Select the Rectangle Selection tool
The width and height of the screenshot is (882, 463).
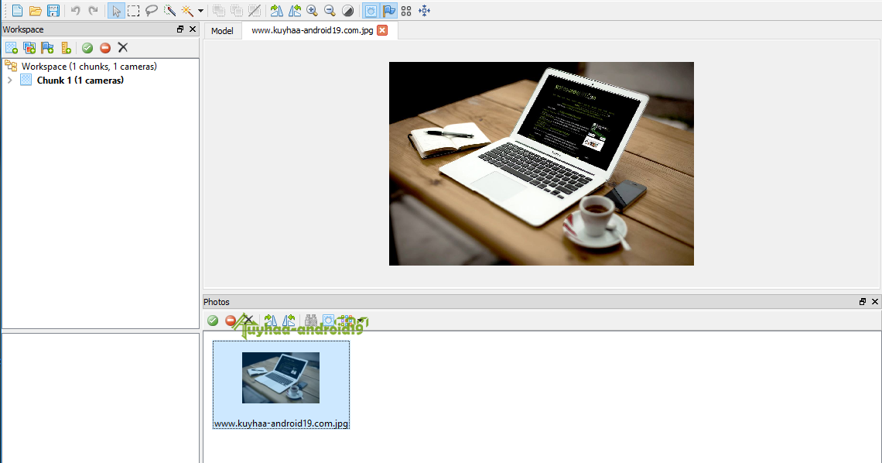tap(133, 10)
